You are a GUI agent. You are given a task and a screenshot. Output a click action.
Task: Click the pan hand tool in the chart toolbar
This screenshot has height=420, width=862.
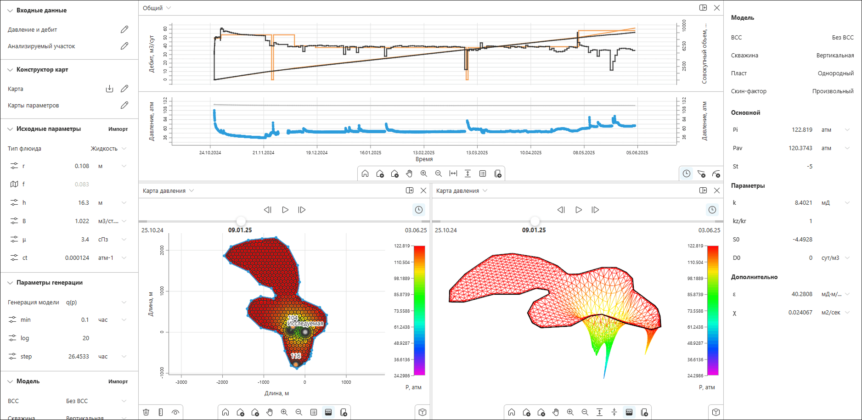[x=409, y=174]
